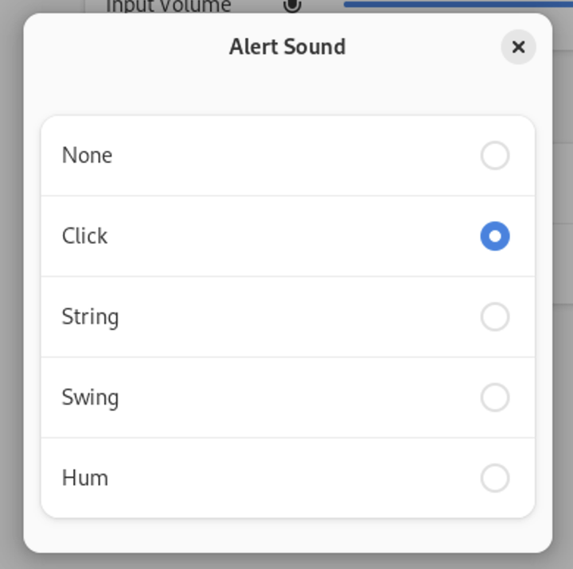Adjust the Input Volume slider track
Image resolution: width=573 pixels, height=569 pixels.
tap(454, 4)
